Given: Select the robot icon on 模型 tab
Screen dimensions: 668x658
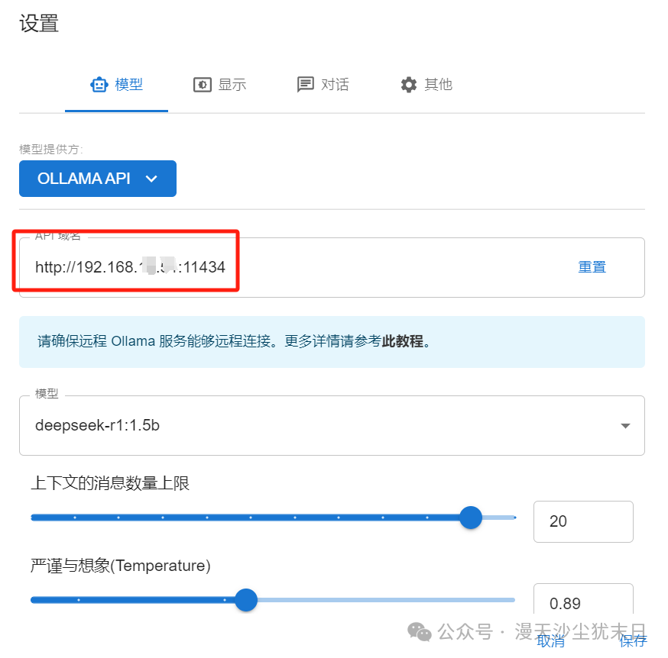Looking at the screenshot, I should [99, 85].
